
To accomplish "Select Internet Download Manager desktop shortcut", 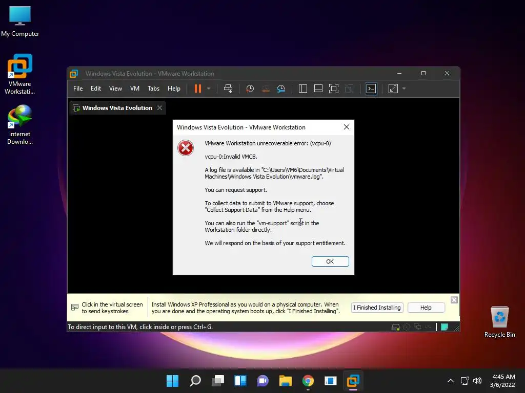I will click(x=20, y=124).
